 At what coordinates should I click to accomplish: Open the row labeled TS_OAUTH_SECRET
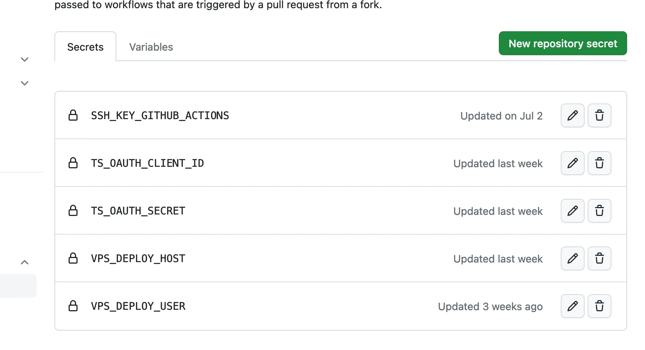pos(138,211)
